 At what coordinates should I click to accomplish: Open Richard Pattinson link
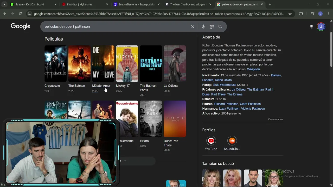tap(226, 104)
